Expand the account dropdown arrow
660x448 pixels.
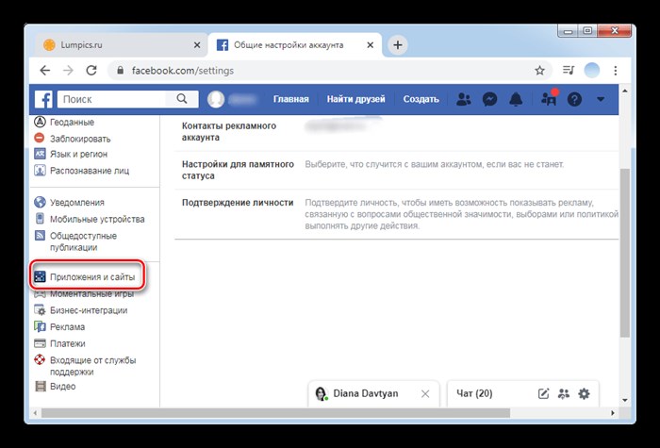point(601,99)
